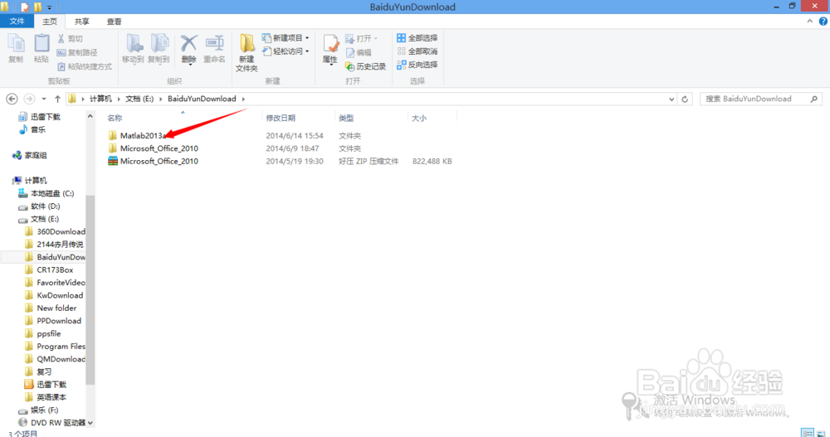
Task: Switch to the details view icon
Action: point(808,433)
